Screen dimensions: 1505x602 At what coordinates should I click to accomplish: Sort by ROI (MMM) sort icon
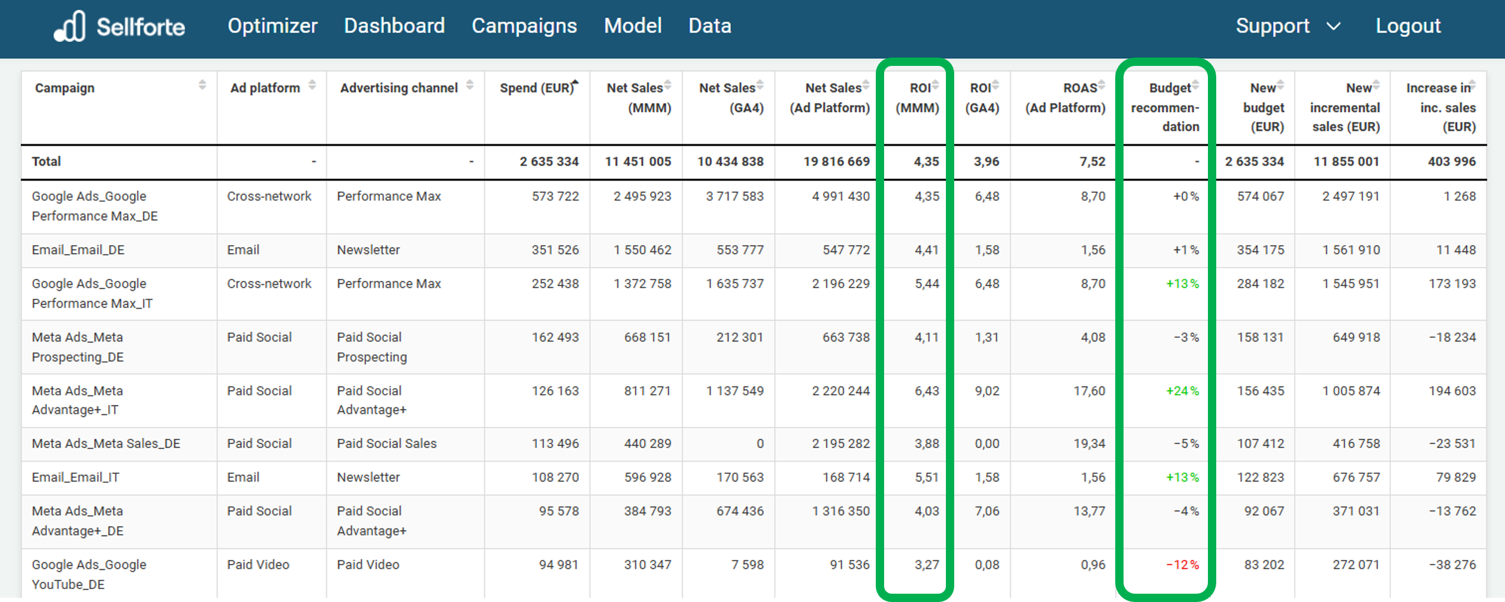tap(935, 85)
